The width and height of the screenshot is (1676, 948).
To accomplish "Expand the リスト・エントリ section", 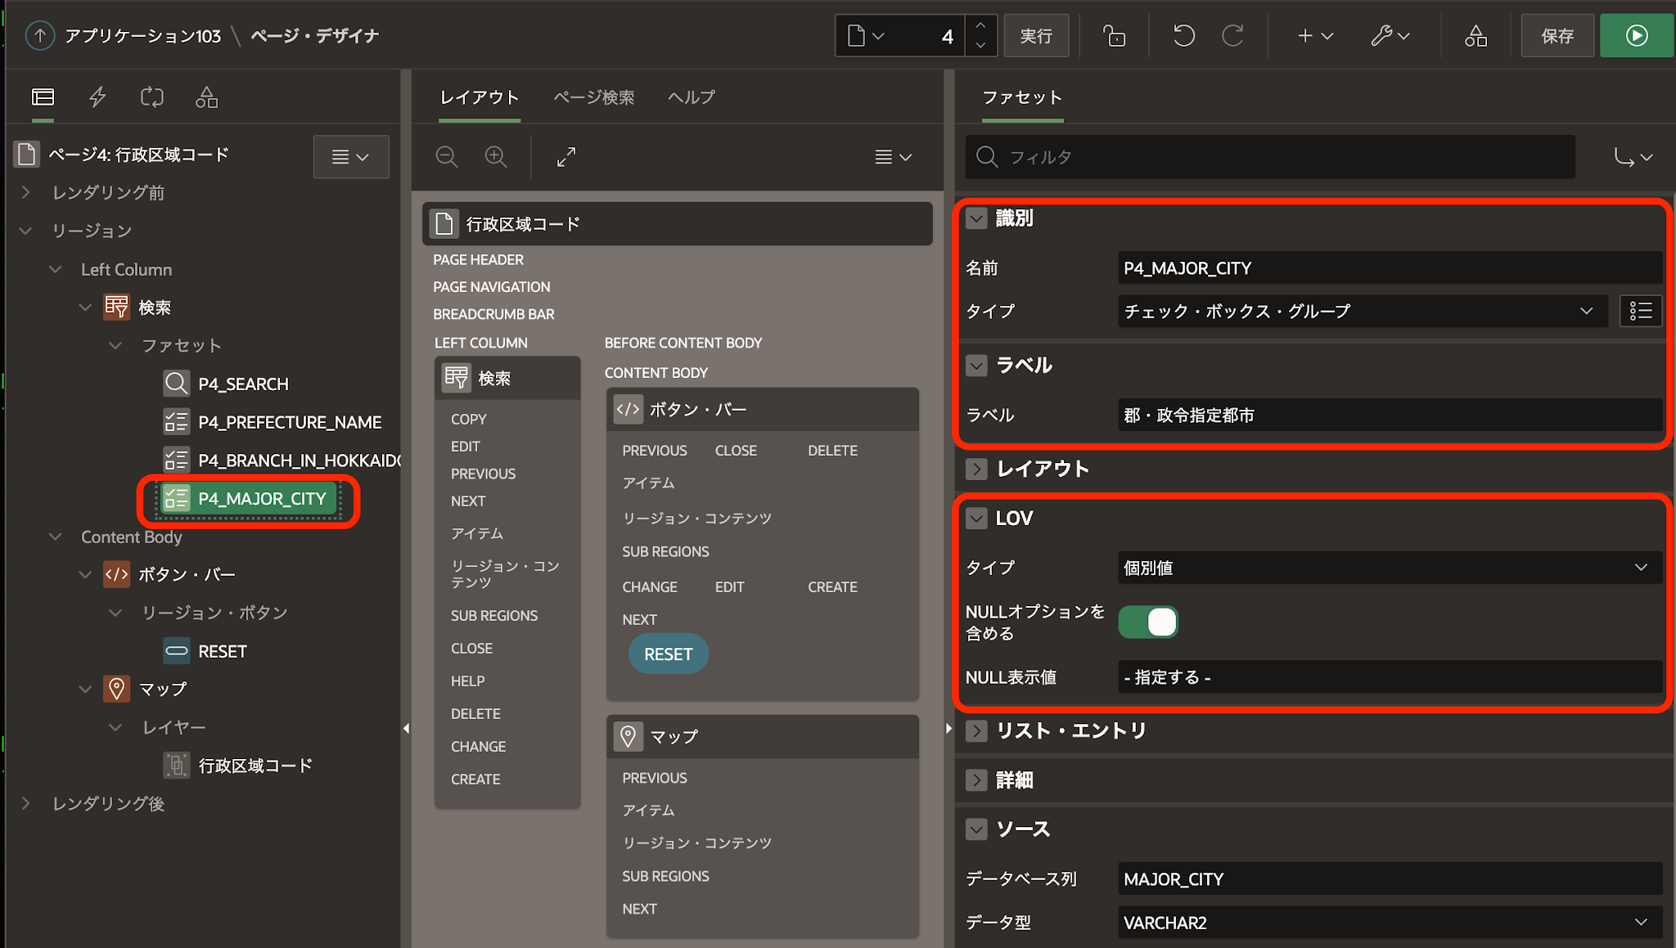I will coord(976,730).
